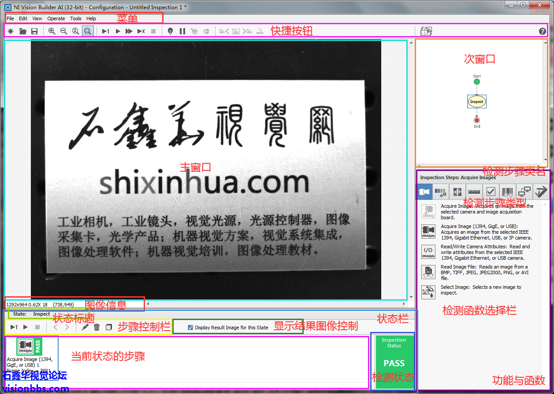Open the Identify Parts palette
The height and width of the screenshot is (394, 554).
(507, 192)
